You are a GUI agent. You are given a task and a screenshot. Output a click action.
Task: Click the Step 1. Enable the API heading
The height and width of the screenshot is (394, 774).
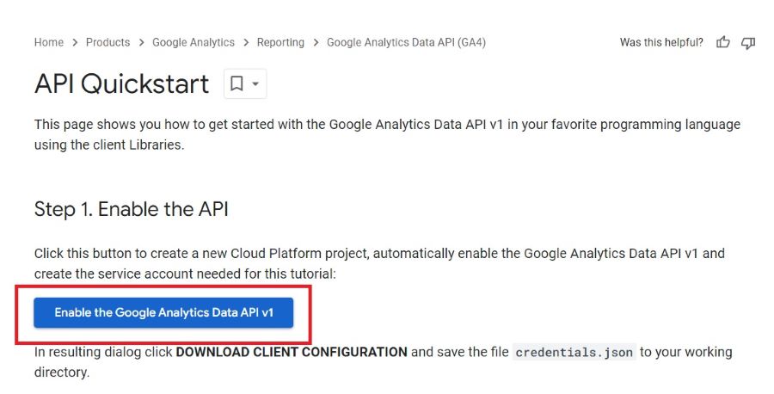(132, 209)
